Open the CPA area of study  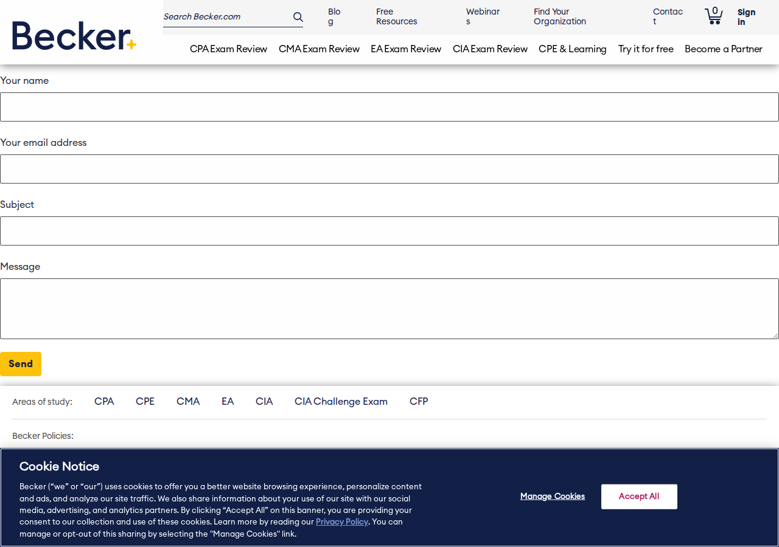[x=104, y=402]
